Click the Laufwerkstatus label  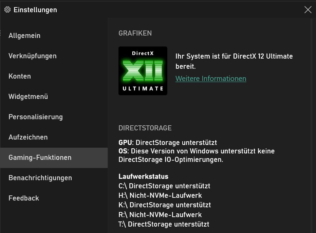coord(143,176)
